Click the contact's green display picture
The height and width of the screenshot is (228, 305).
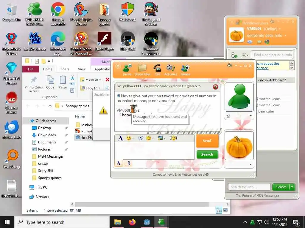coord(239,97)
